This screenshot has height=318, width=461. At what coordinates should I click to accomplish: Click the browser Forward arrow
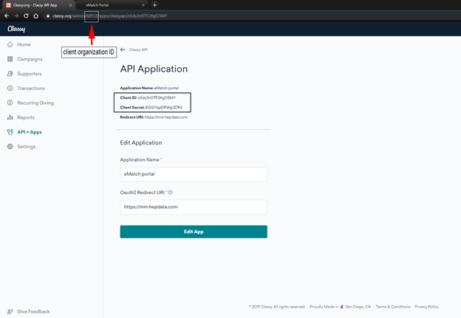[16, 15]
